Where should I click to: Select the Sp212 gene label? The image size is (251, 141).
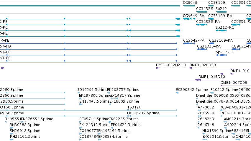click(221, 9)
